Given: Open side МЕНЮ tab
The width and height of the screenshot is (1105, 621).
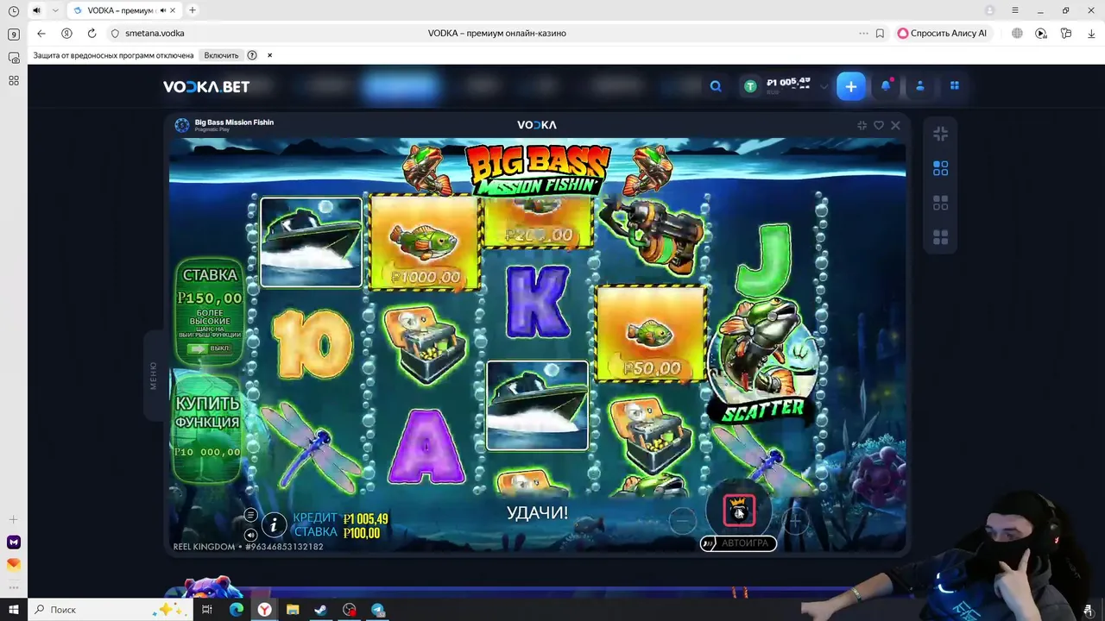Looking at the screenshot, I should click(154, 376).
